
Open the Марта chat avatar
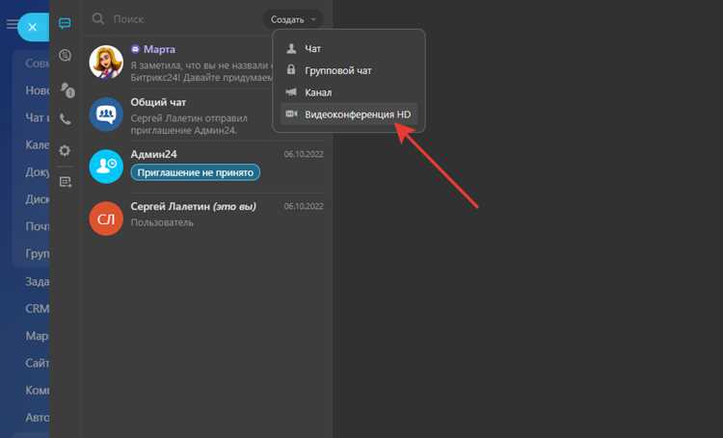[x=106, y=63]
